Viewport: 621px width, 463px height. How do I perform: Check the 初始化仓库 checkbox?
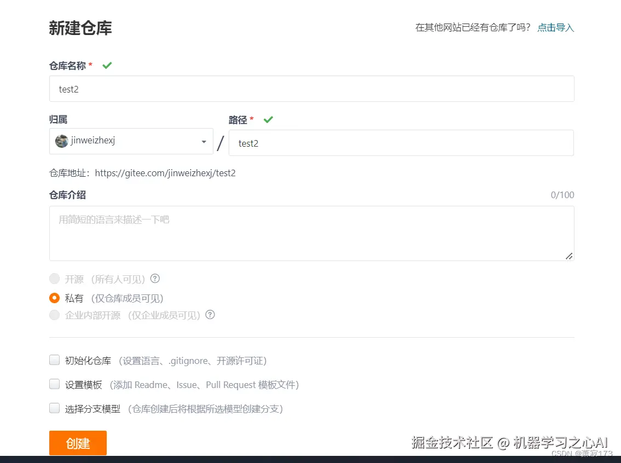54,360
